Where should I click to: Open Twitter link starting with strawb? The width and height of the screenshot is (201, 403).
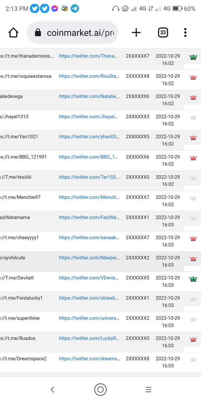click(89, 298)
